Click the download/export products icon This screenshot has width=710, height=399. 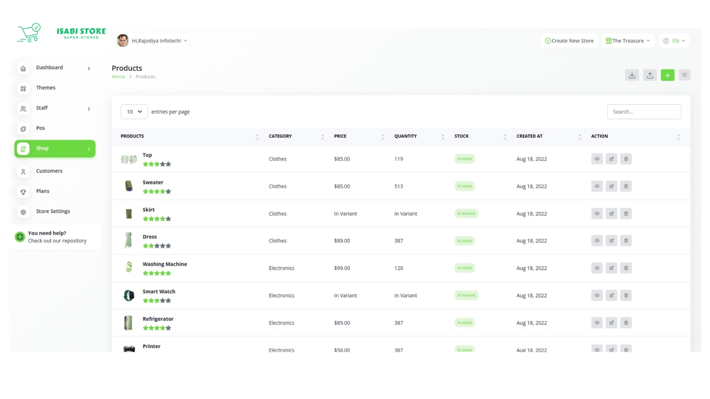click(632, 75)
